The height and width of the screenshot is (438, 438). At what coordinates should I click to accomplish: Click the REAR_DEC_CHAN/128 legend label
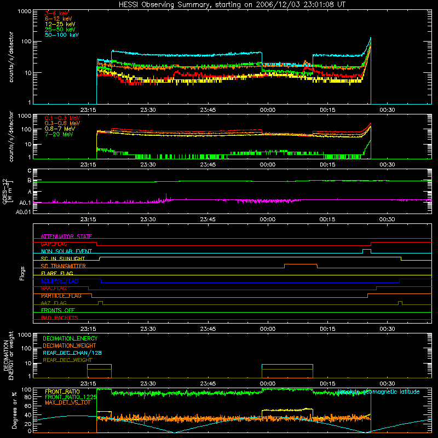tap(72, 353)
